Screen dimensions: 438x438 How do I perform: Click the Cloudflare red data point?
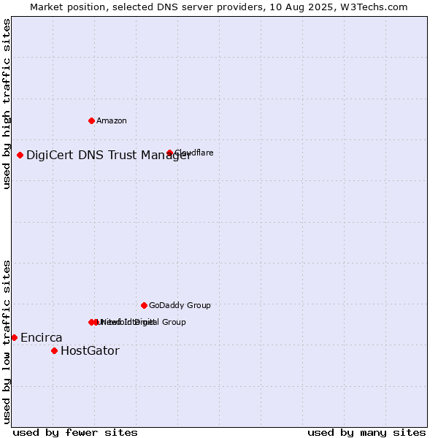tap(169, 153)
